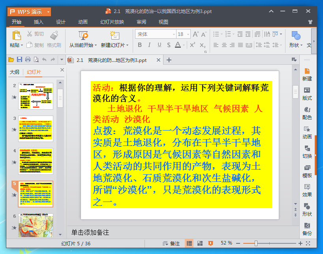This screenshot has width=323, height=254.
Task: Click the New Slide (新建幻灯片) icon
Action: pyautogui.click(x=115, y=35)
